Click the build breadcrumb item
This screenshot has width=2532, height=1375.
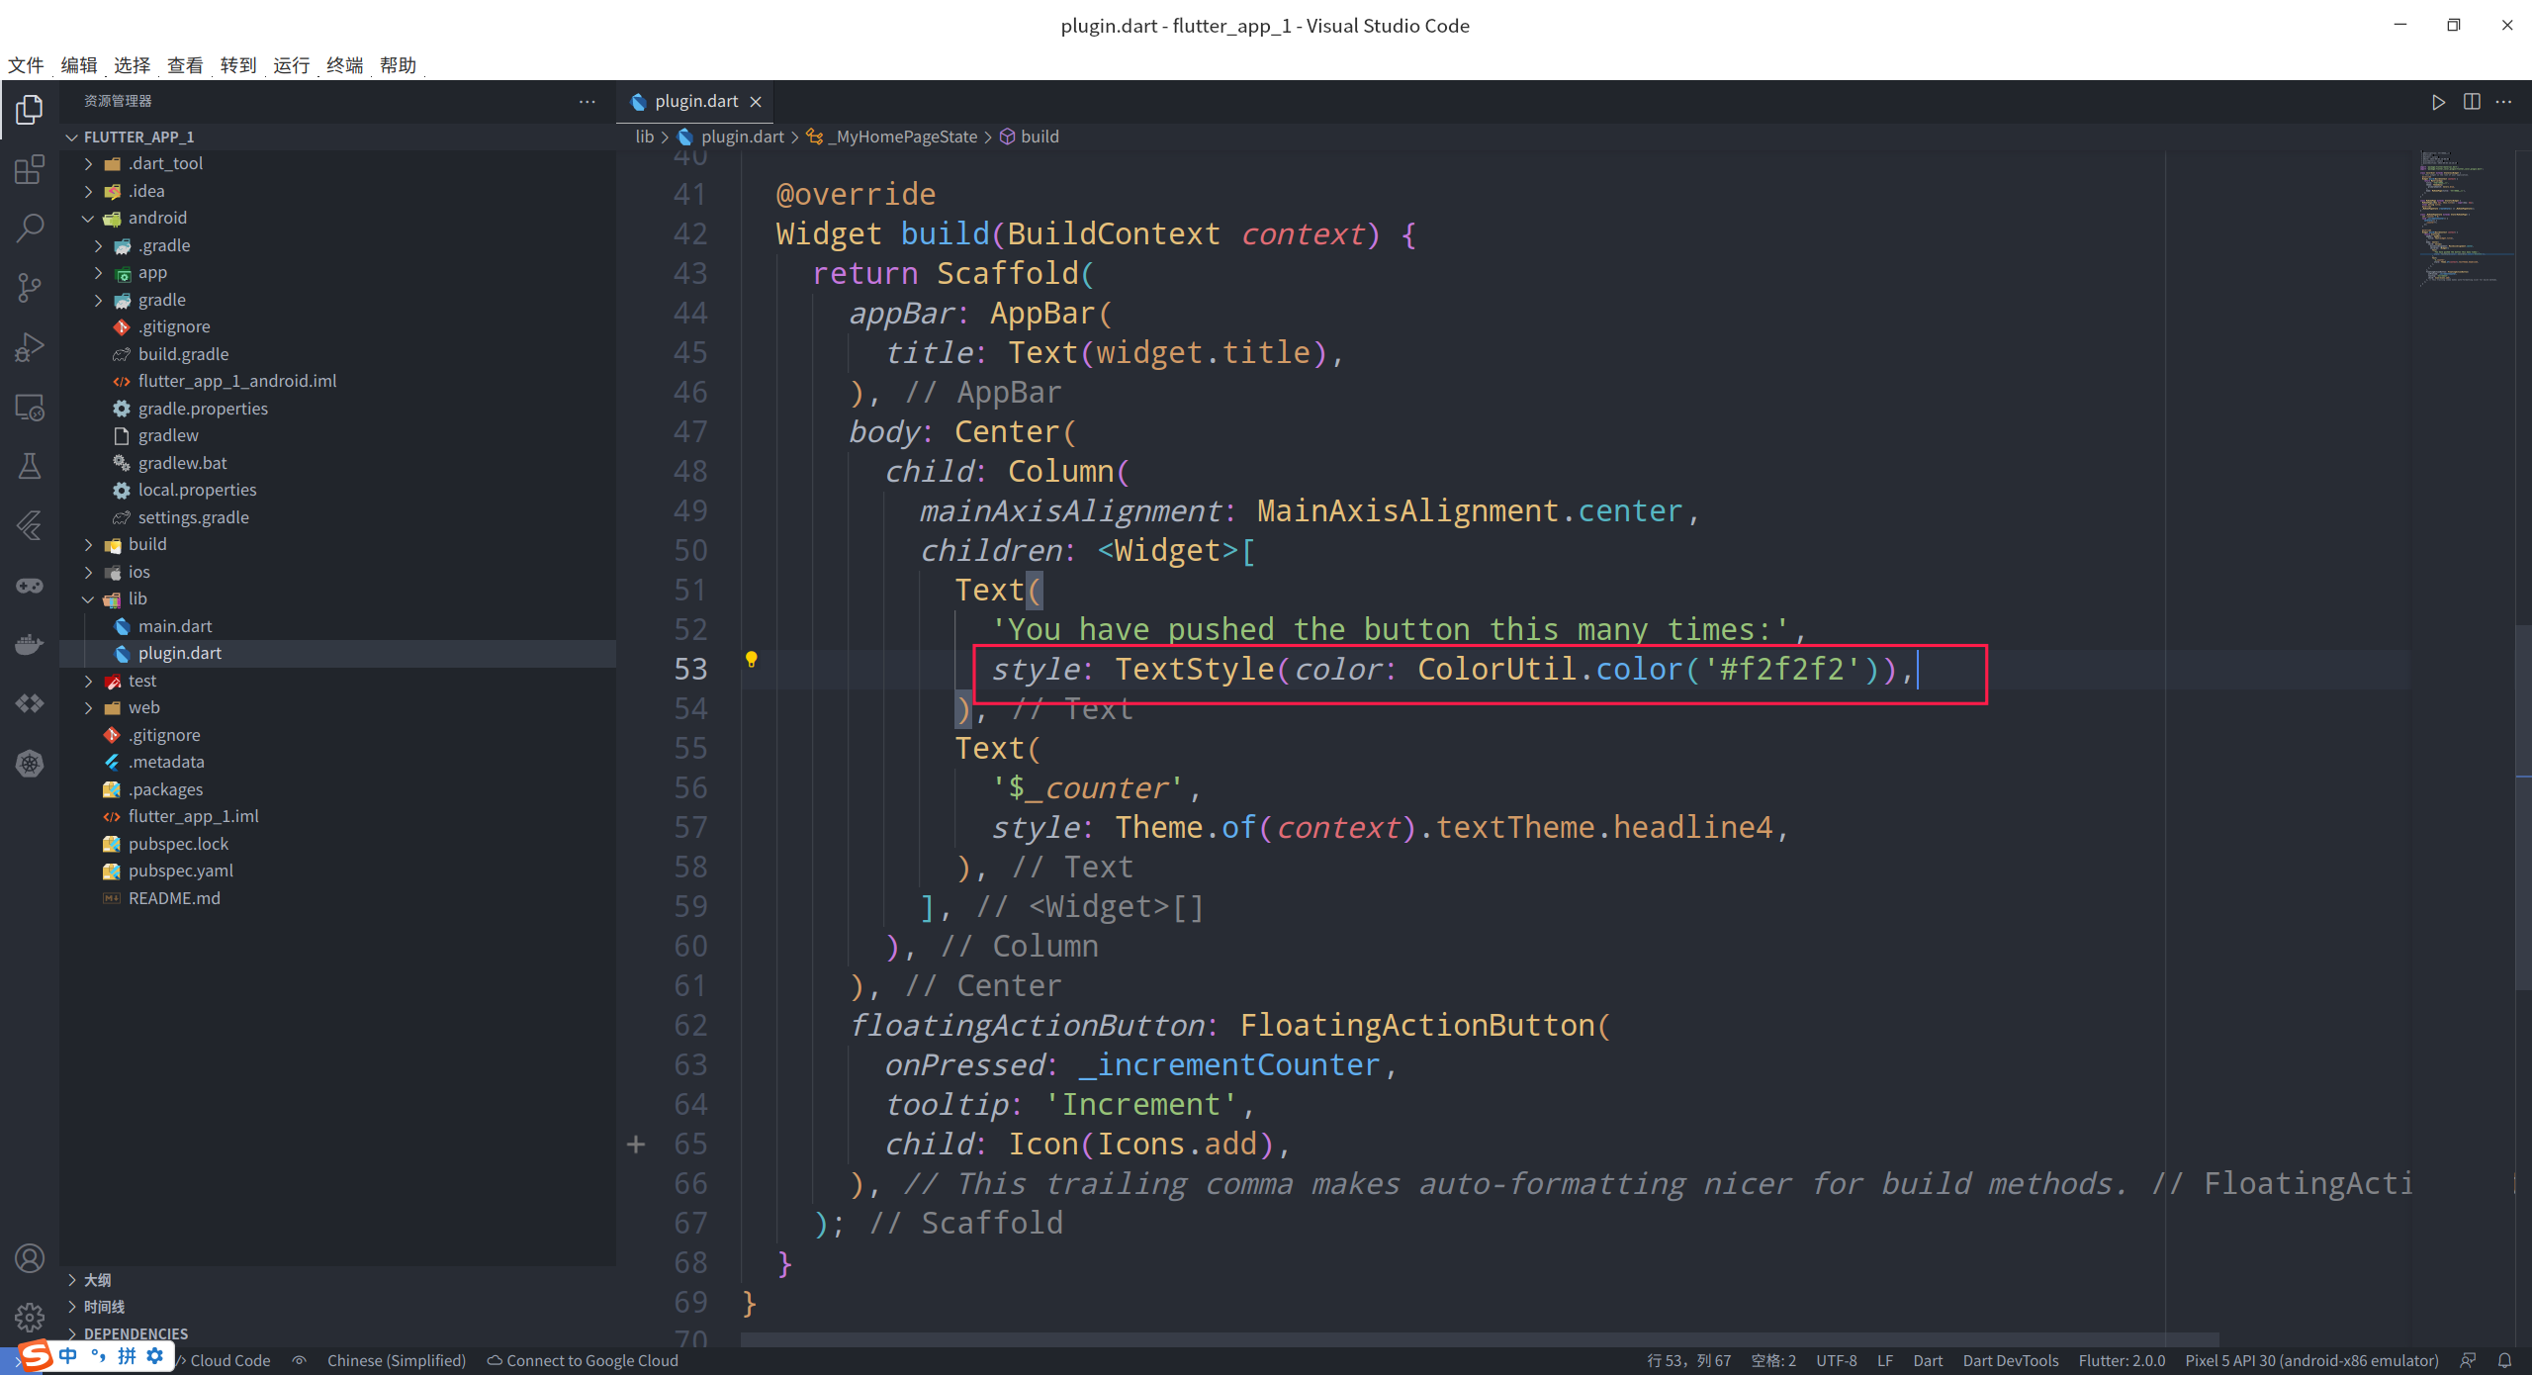(x=1029, y=137)
